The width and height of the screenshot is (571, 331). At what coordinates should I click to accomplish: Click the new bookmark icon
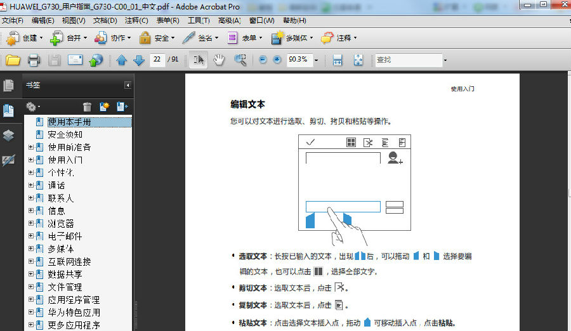tap(105, 107)
